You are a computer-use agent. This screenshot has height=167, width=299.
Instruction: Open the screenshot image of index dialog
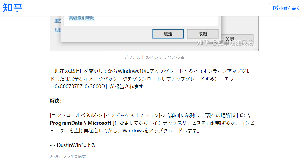[x=154, y=33]
